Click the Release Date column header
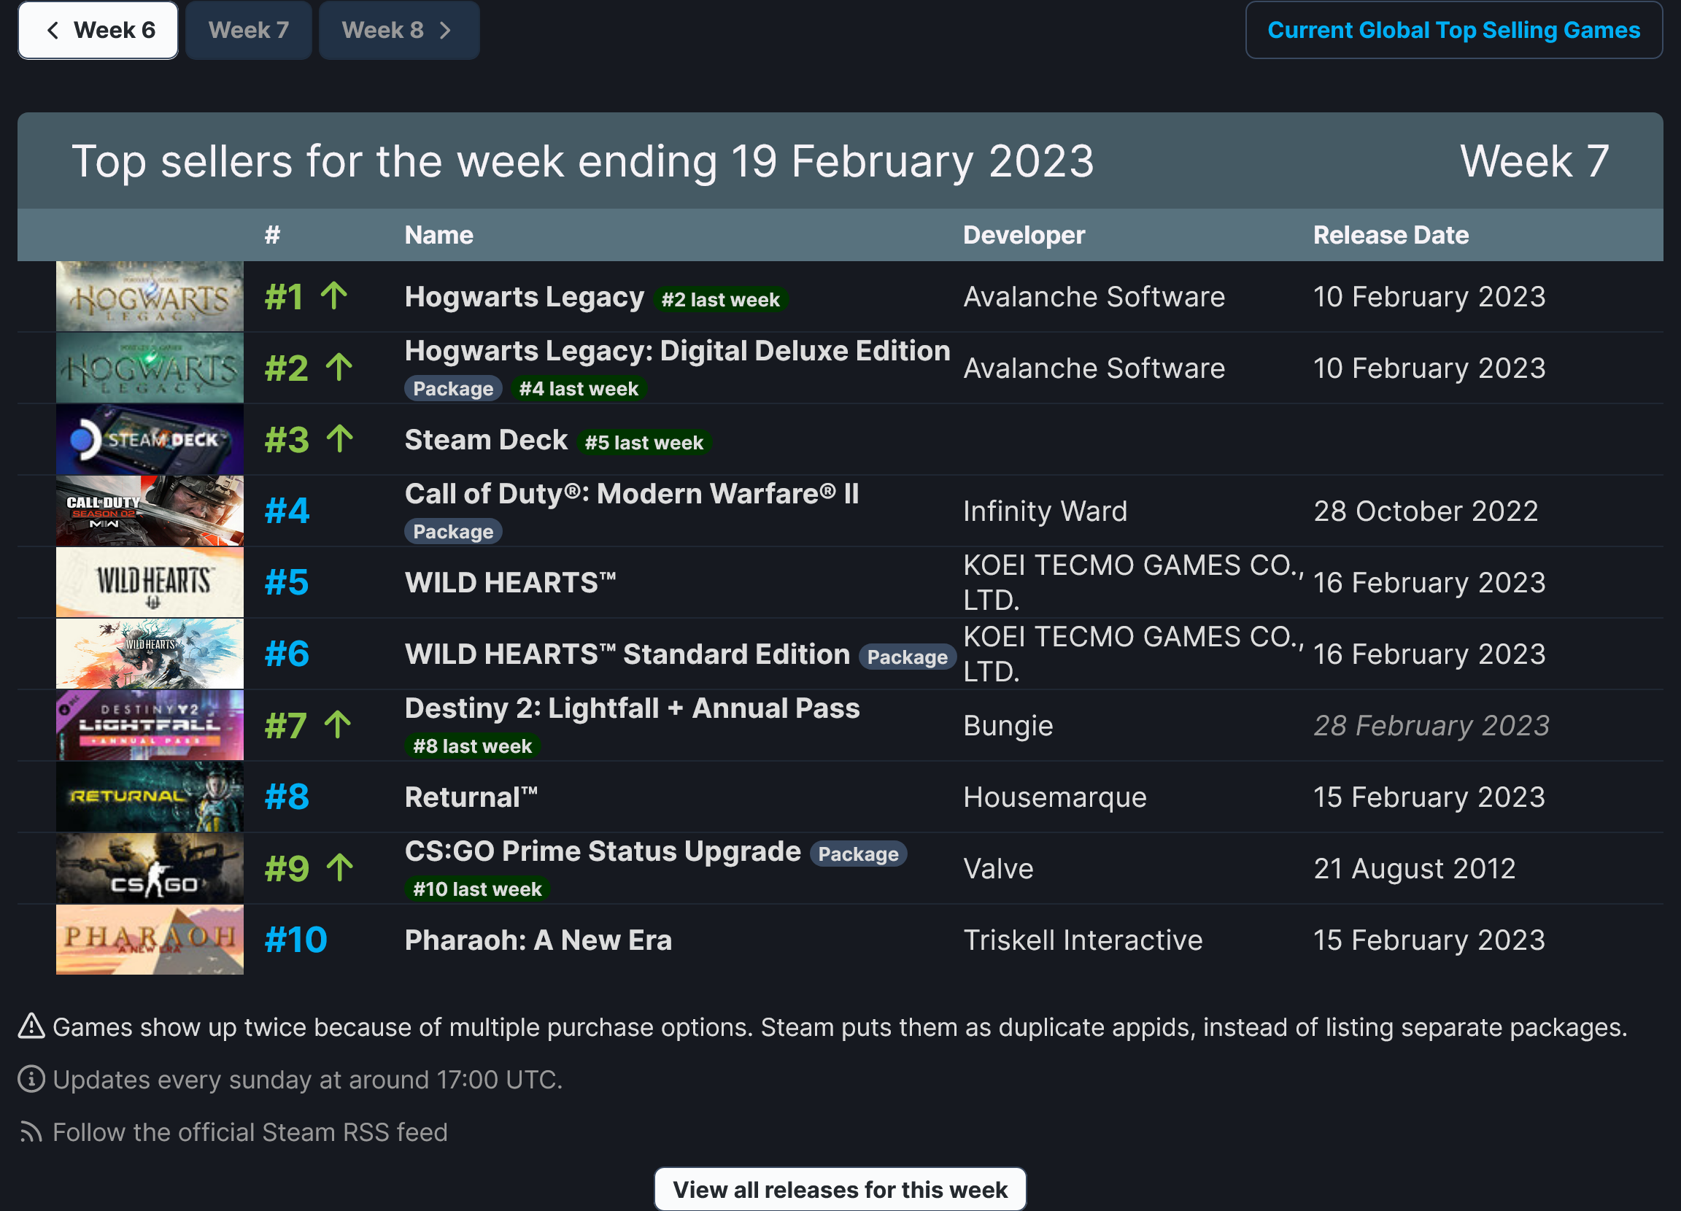1681x1211 pixels. point(1391,235)
